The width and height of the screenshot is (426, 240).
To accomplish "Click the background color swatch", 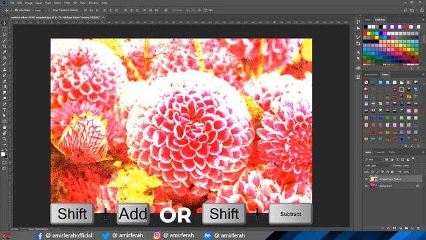I will 6,157.
